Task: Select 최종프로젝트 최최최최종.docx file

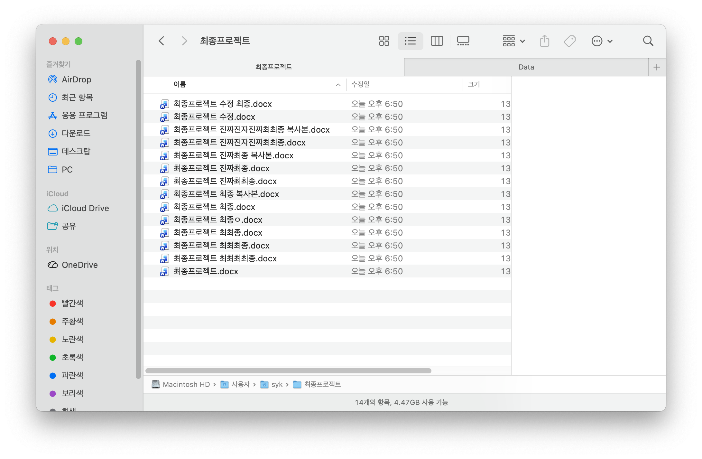Action: tap(225, 258)
